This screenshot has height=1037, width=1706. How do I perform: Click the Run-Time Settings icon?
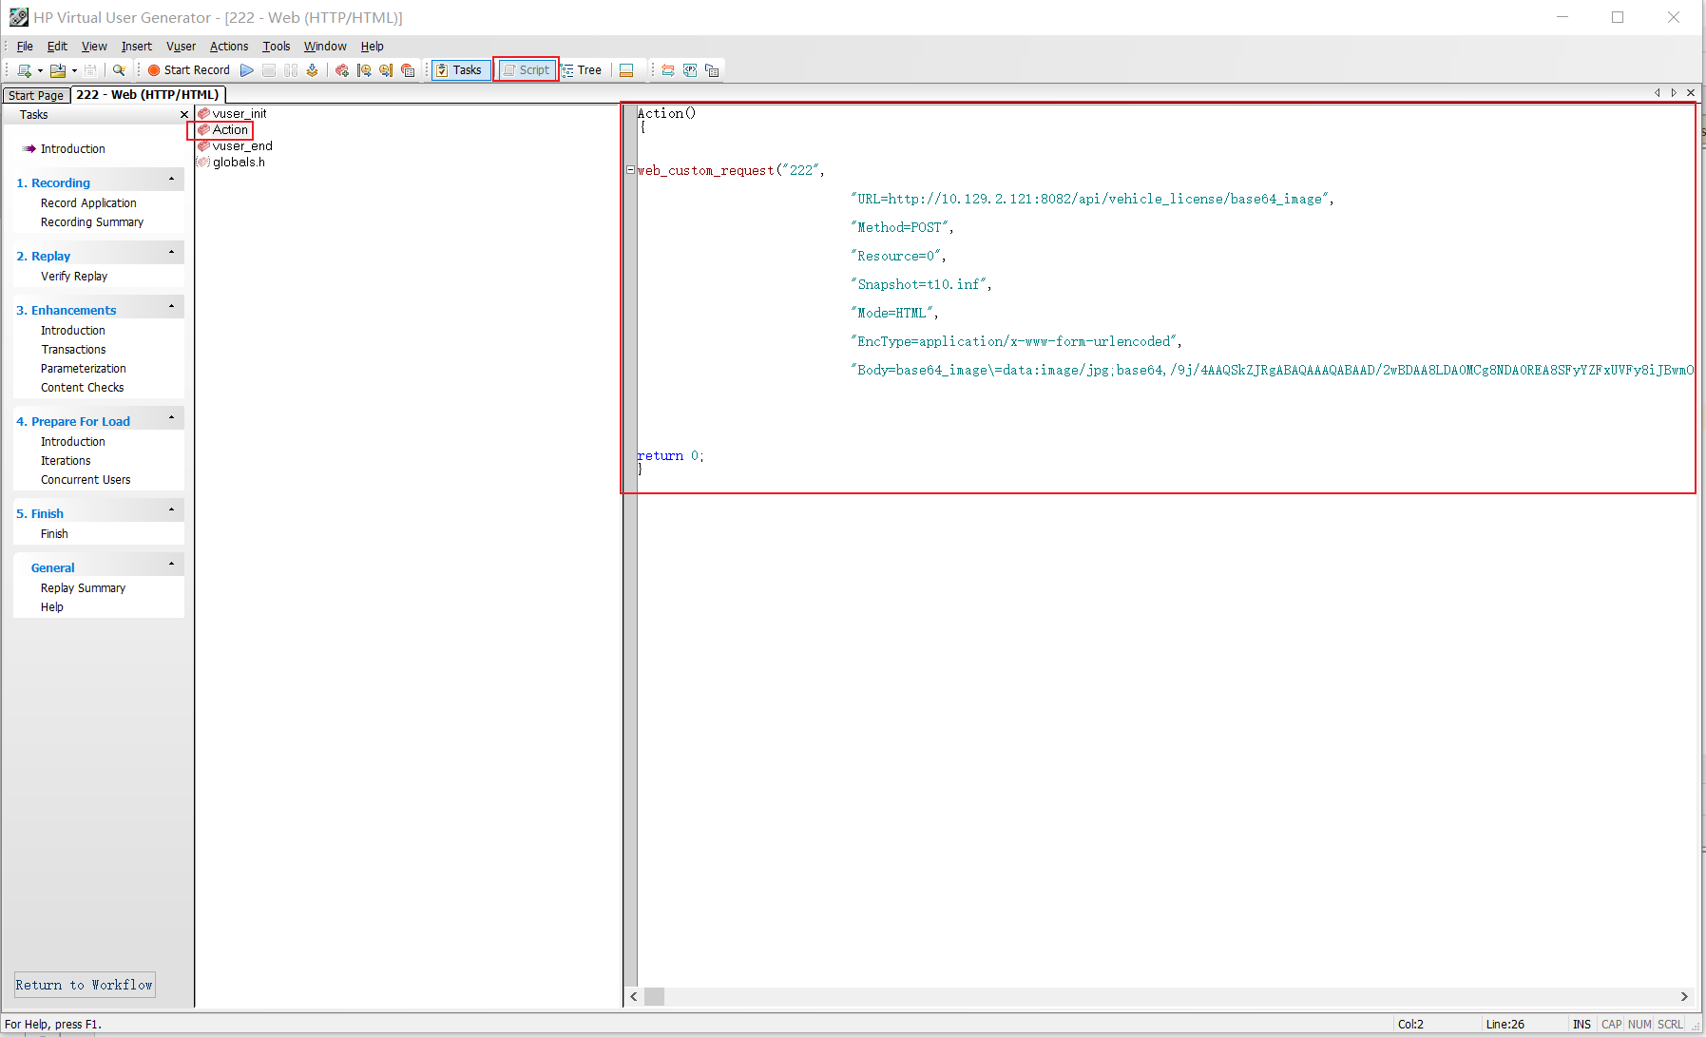[x=712, y=70]
